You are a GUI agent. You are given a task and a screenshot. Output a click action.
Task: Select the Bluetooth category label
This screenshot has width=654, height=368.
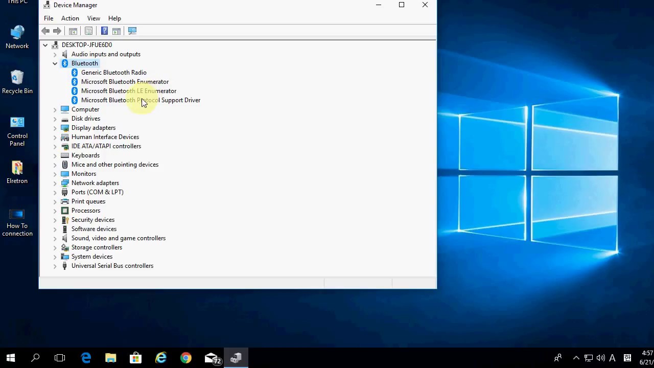click(x=84, y=63)
